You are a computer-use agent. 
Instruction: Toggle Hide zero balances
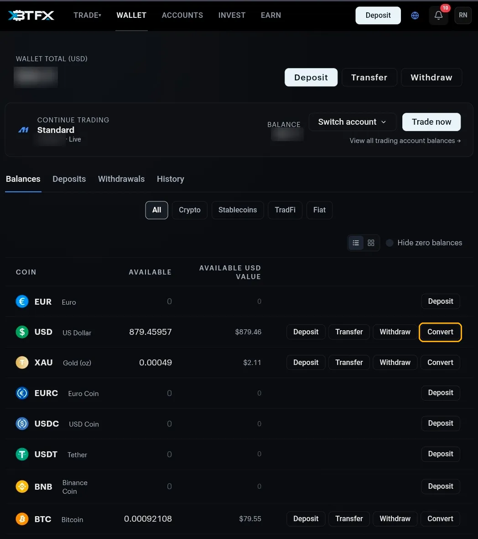(x=390, y=243)
